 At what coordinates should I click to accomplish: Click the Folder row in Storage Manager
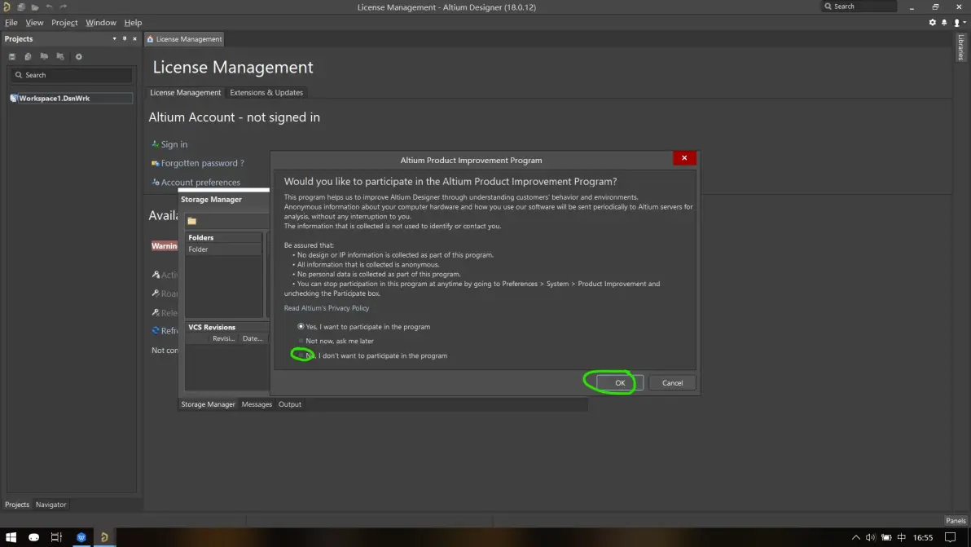tap(223, 249)
